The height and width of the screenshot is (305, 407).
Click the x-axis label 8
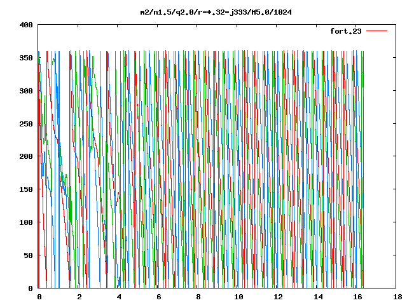pos(198,297)
